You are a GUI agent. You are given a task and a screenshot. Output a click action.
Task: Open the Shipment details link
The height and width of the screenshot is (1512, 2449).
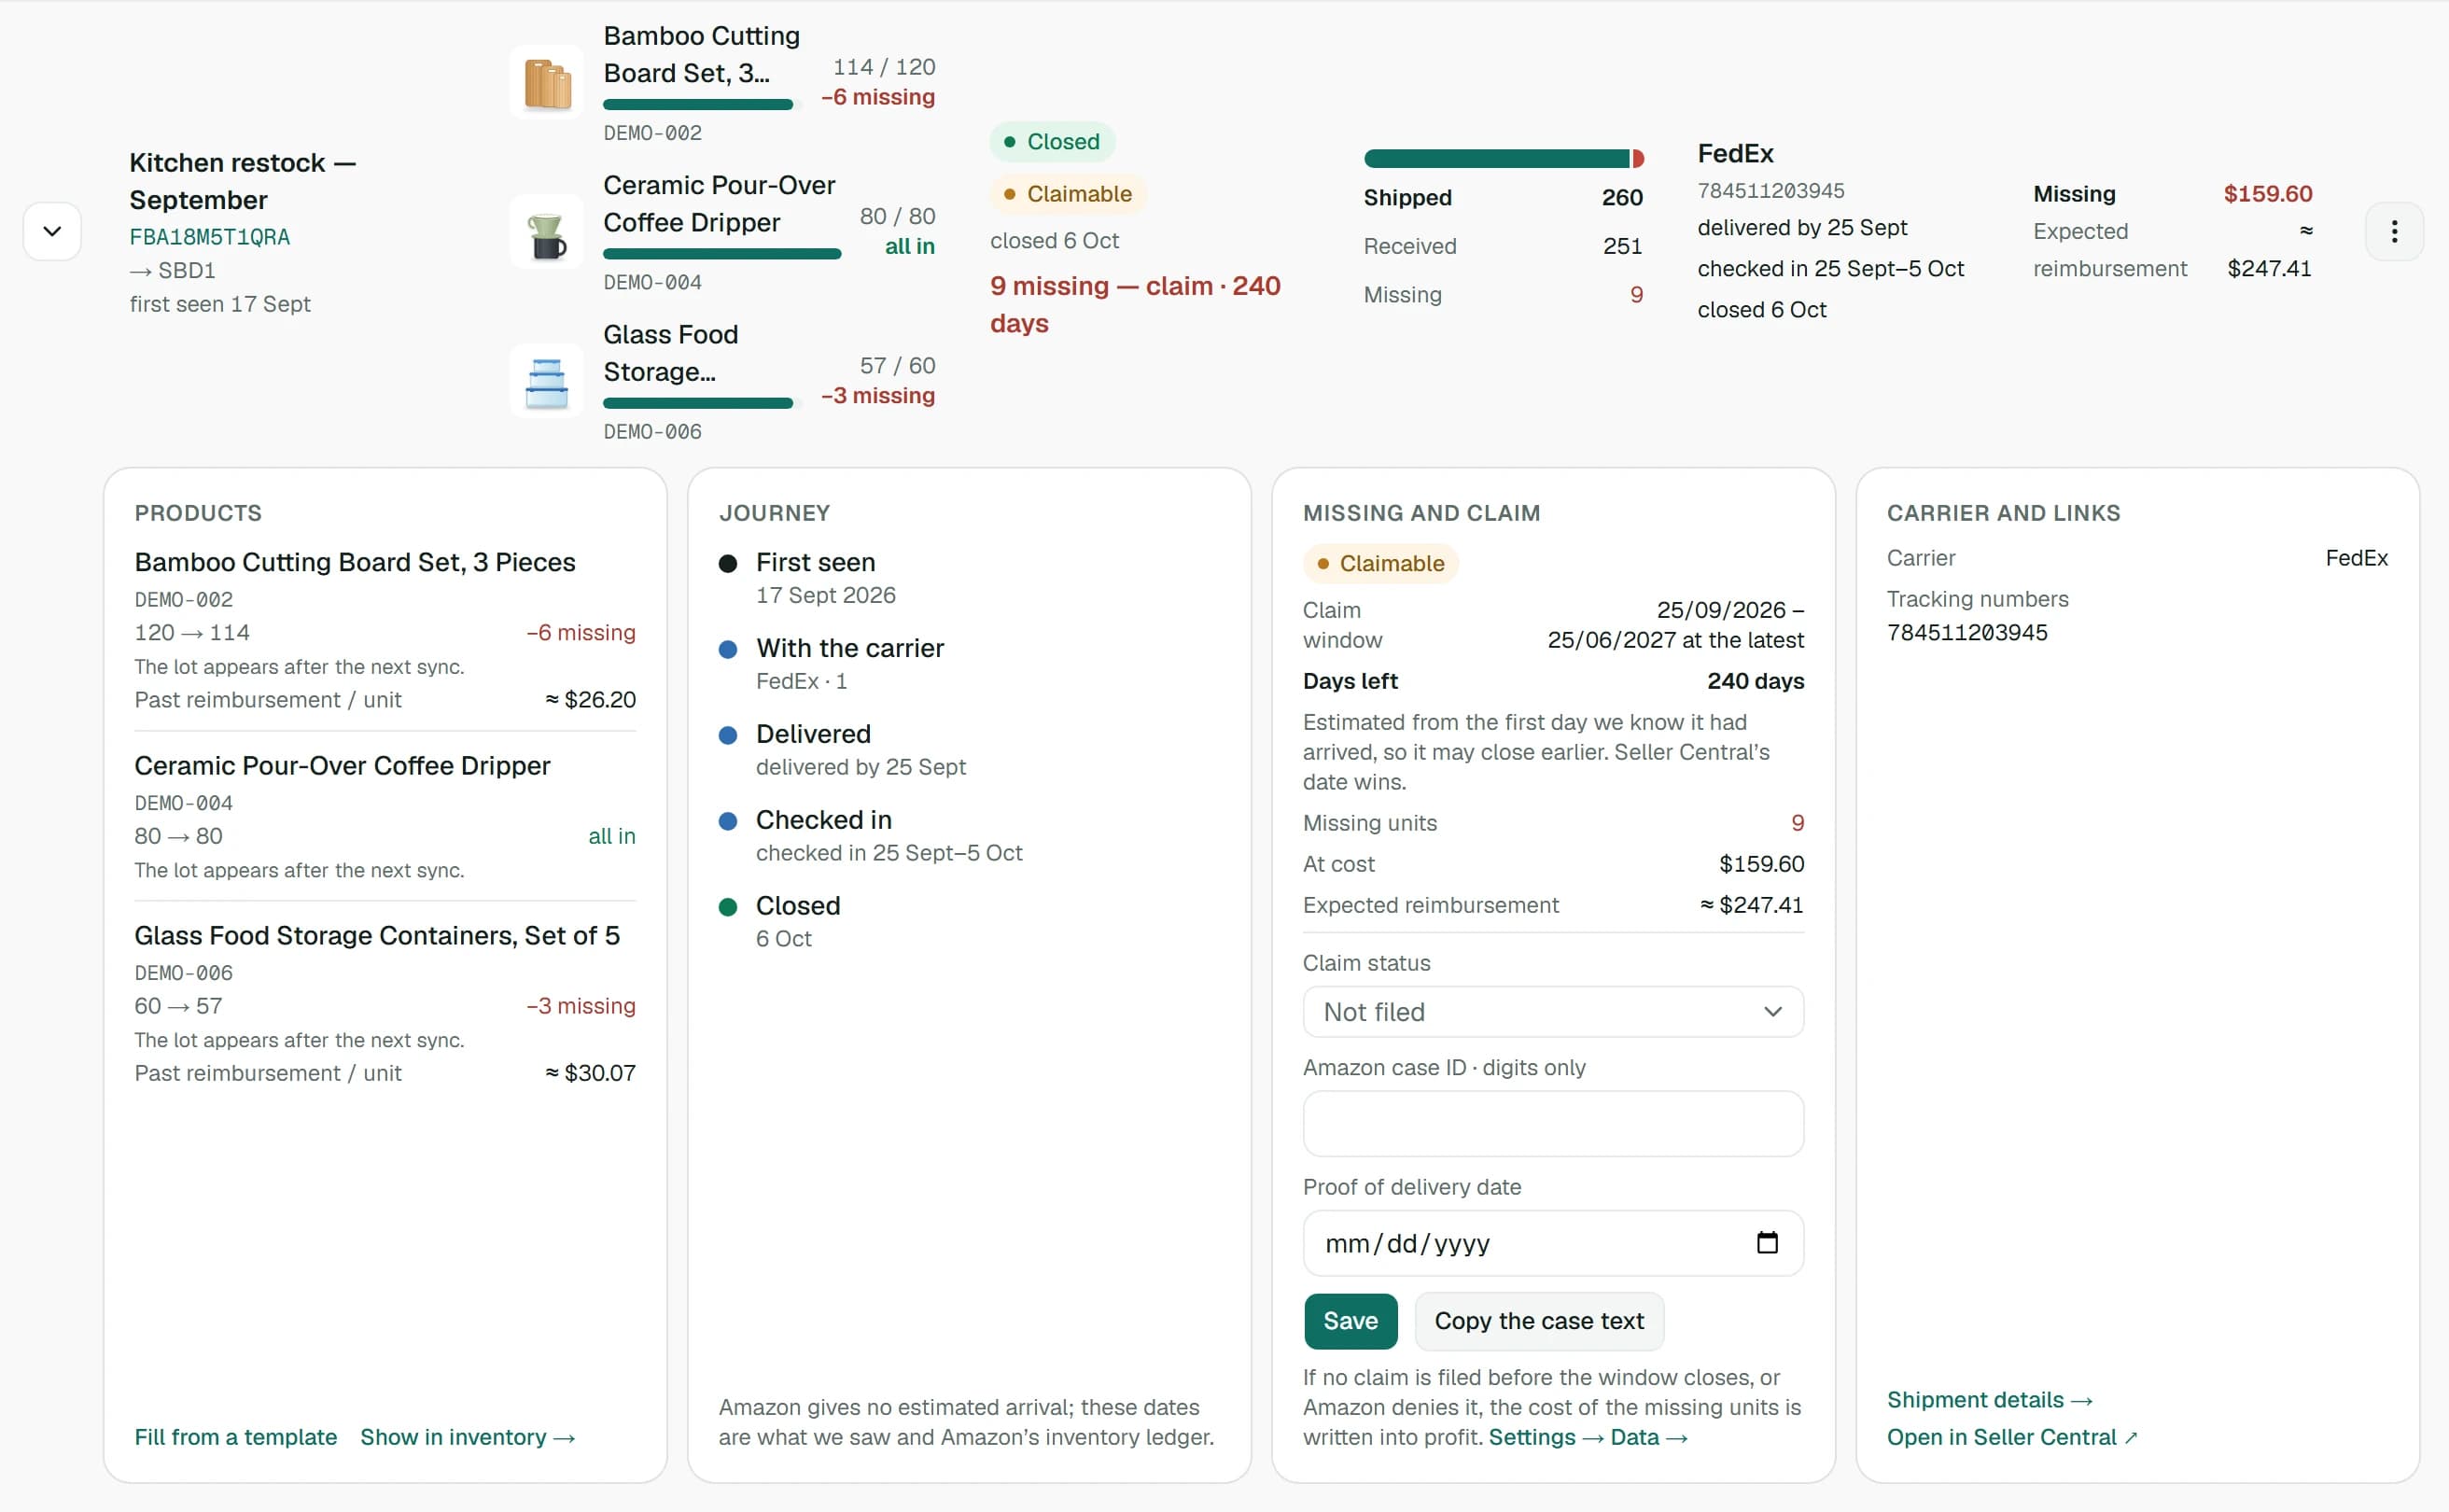1989,1400
